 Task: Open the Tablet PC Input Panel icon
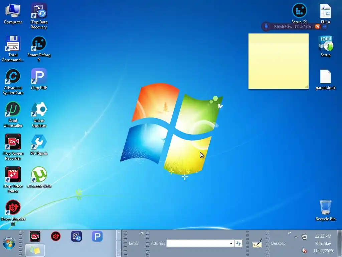click(x=258, y=243)
